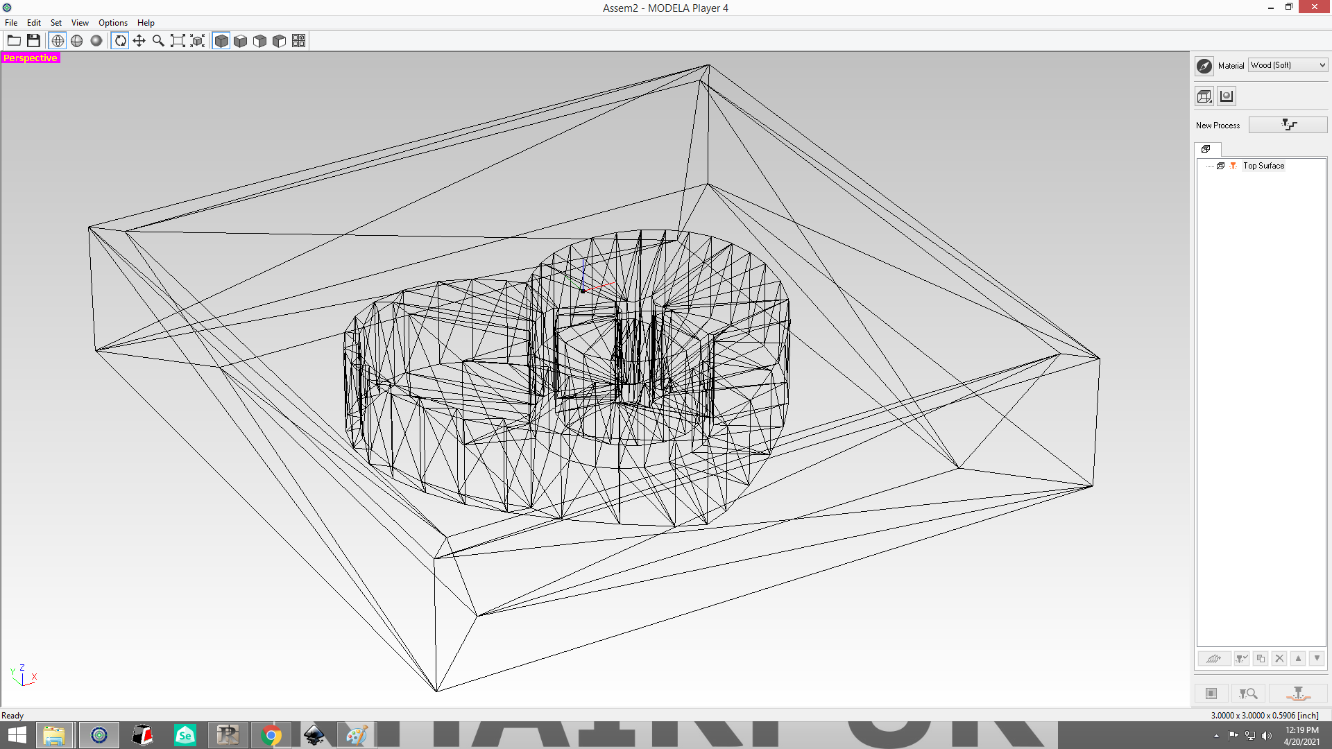Image resolution: width=1332 pixels, height=749 pixels.
Task: Select the Top Surface tree item
Action: tap(1263, 166)
